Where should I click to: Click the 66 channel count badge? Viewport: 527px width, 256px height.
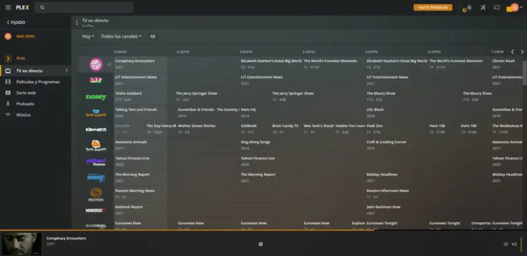(153, 36)
